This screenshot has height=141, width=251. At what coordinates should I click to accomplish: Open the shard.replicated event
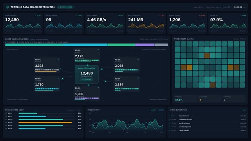[208, 123]
